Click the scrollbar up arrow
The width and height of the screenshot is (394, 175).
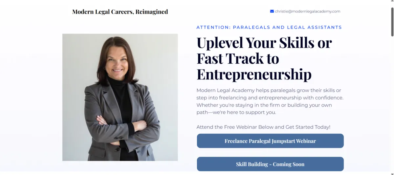pyautogui.click(x=391, y=3)
